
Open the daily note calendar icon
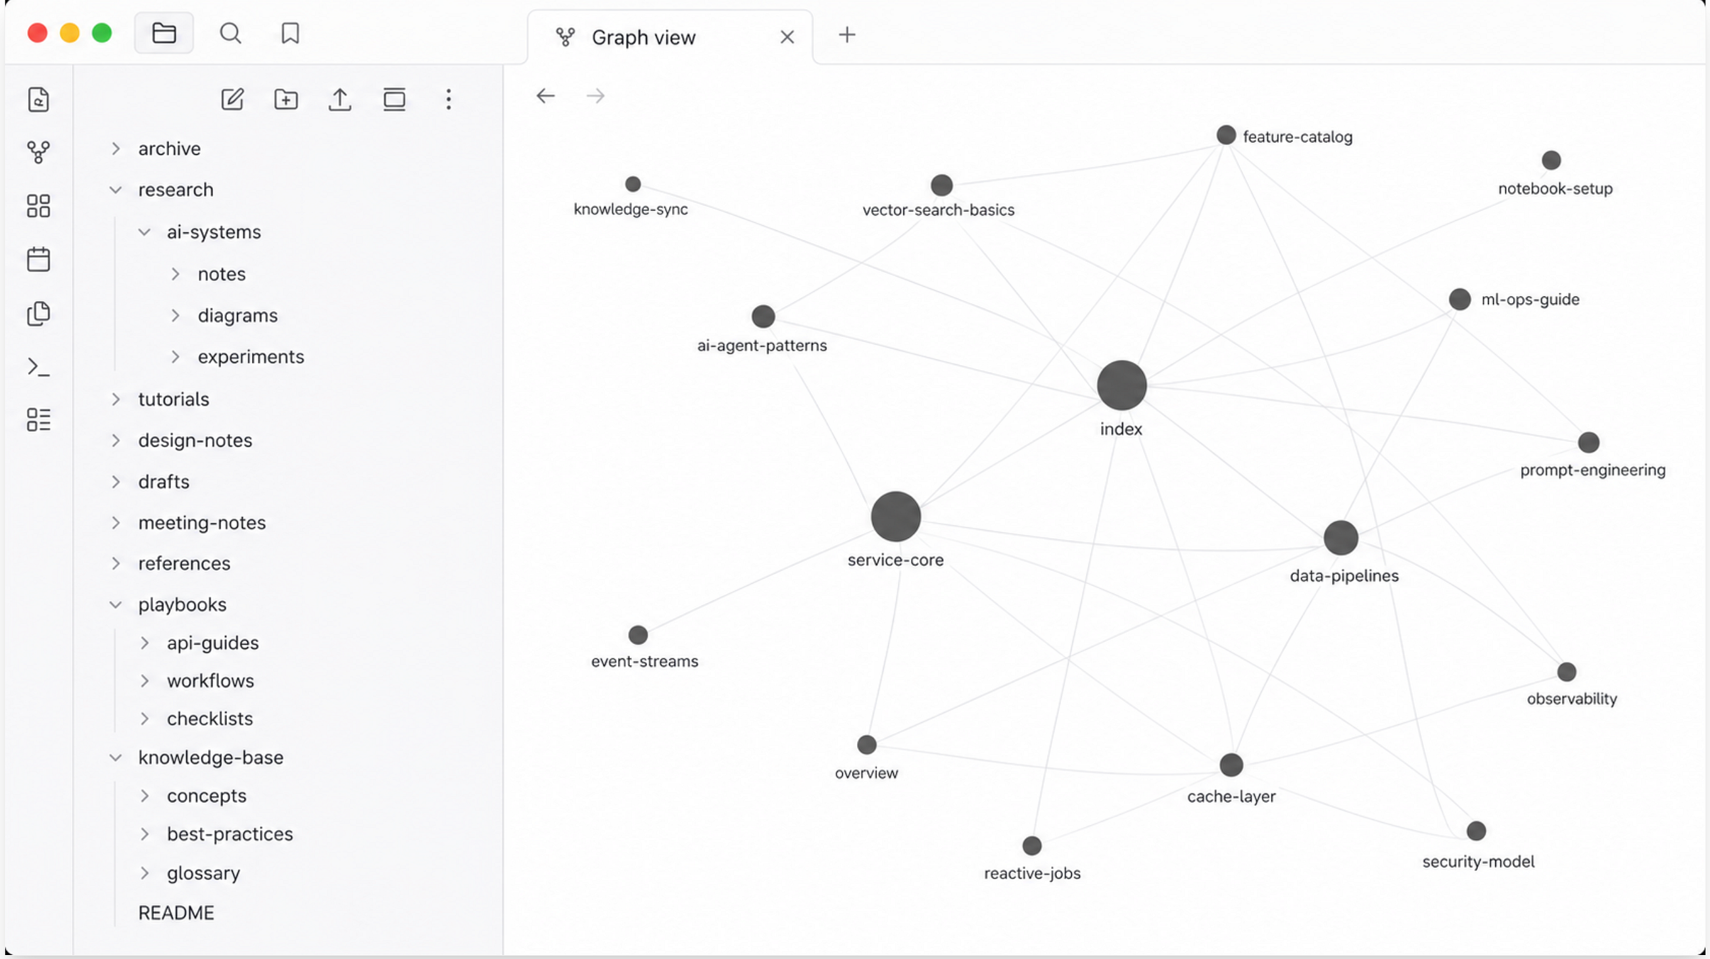coord(39,260)
